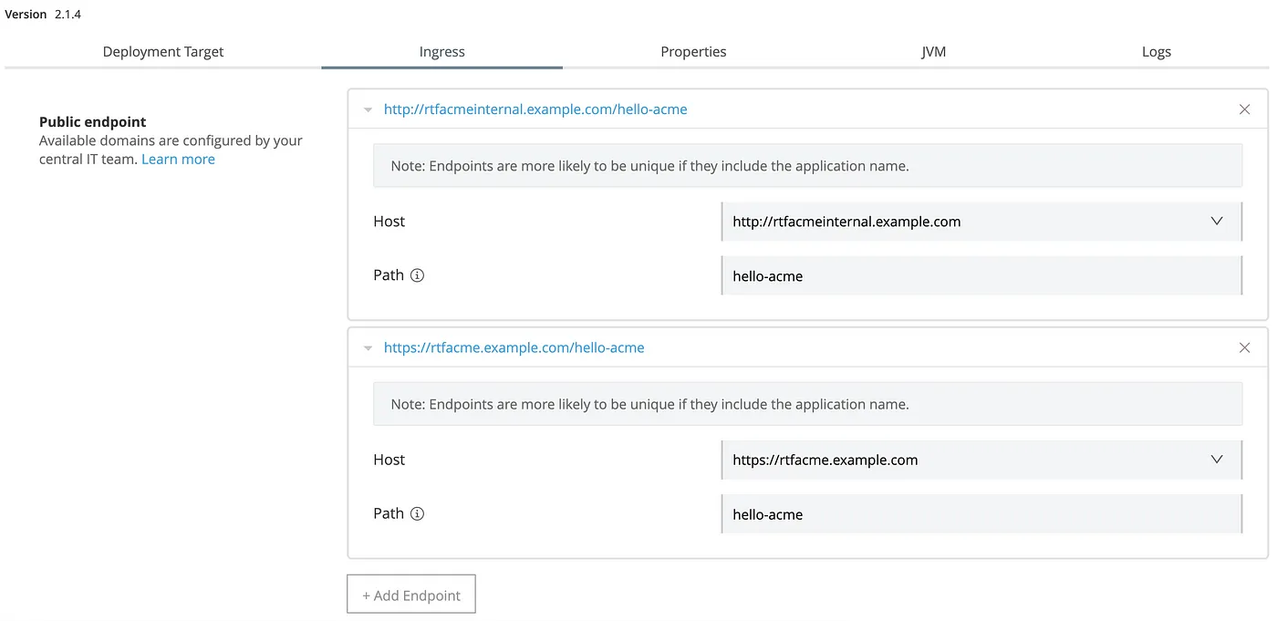The width and height of the screenshot is (1277, 621).
Task: Open the Learn more link
Action: 178,160
